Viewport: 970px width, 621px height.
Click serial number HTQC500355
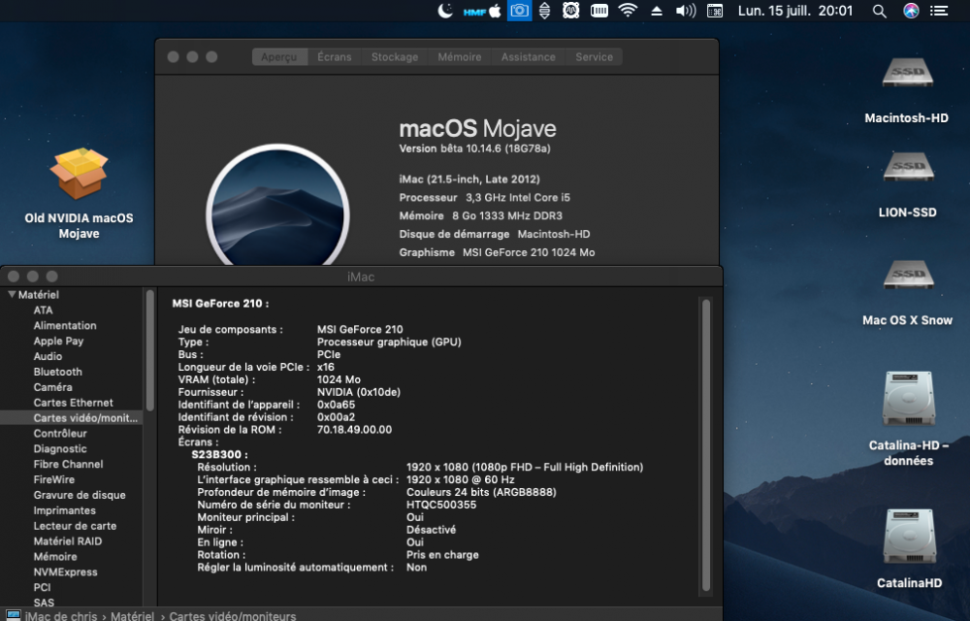[441, 505]
